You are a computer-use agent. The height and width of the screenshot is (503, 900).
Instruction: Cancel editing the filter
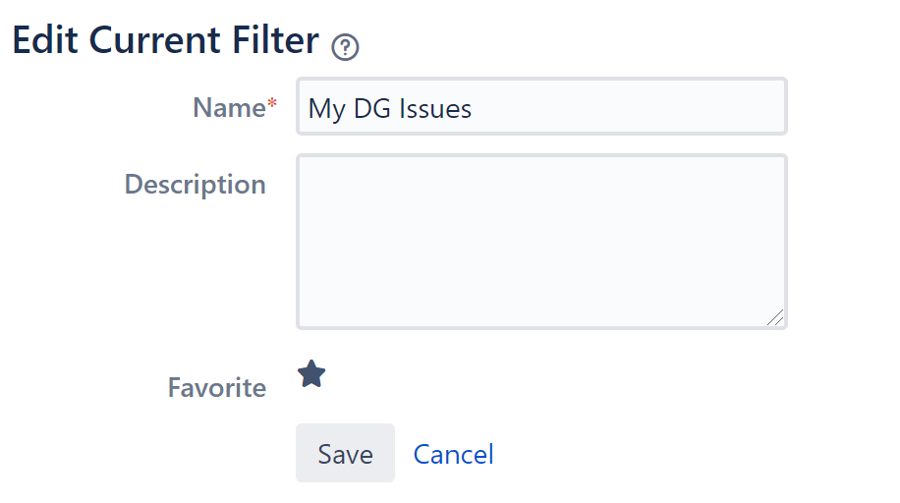454,454
